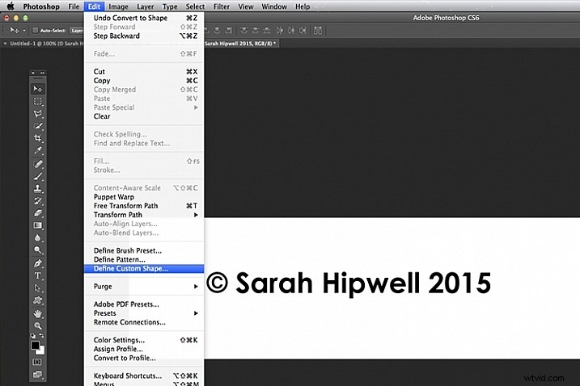Choose Clear from the Edit menu
Viewport: 580px width, 386px height.
[144, 116]
